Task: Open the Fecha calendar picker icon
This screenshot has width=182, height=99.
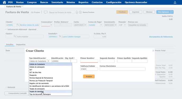Action: coord(85,25)
